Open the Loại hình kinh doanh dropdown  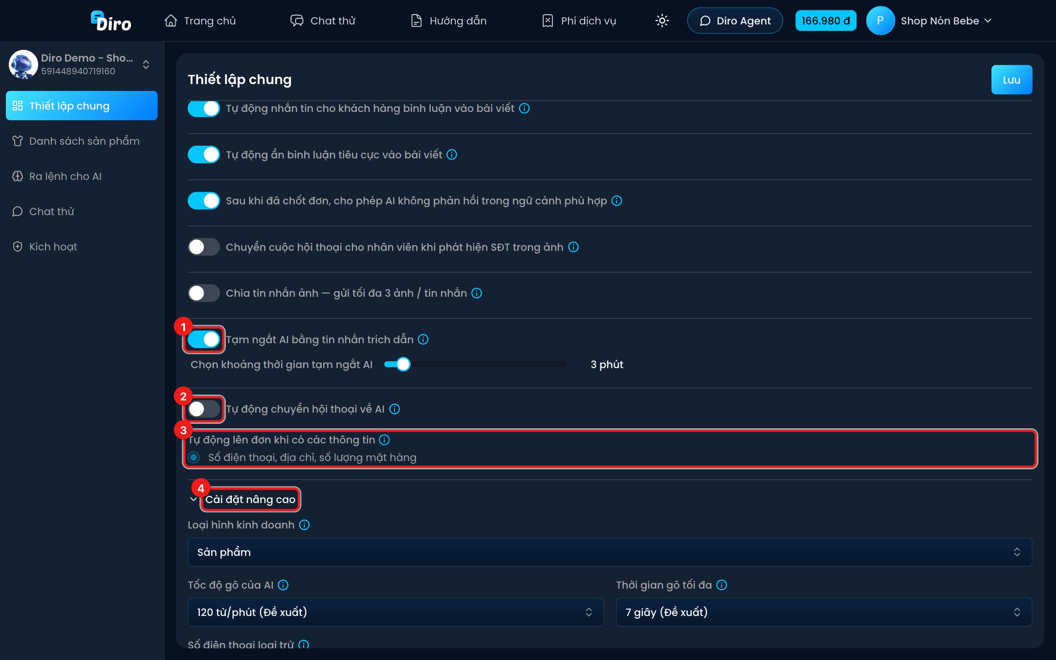tap(610, 552)
